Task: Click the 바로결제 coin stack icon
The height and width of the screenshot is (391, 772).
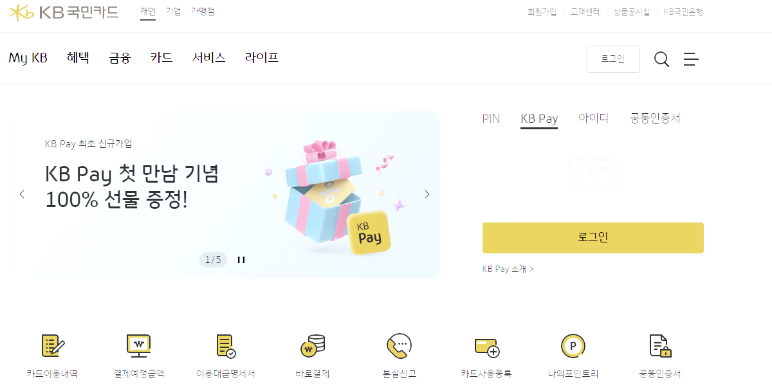Action: click(313, 346)
